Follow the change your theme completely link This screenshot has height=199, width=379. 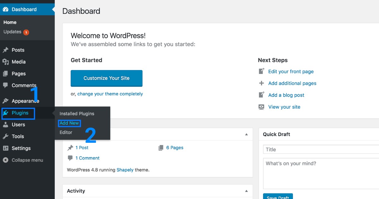pyautogui.click(x=110, y=94)
